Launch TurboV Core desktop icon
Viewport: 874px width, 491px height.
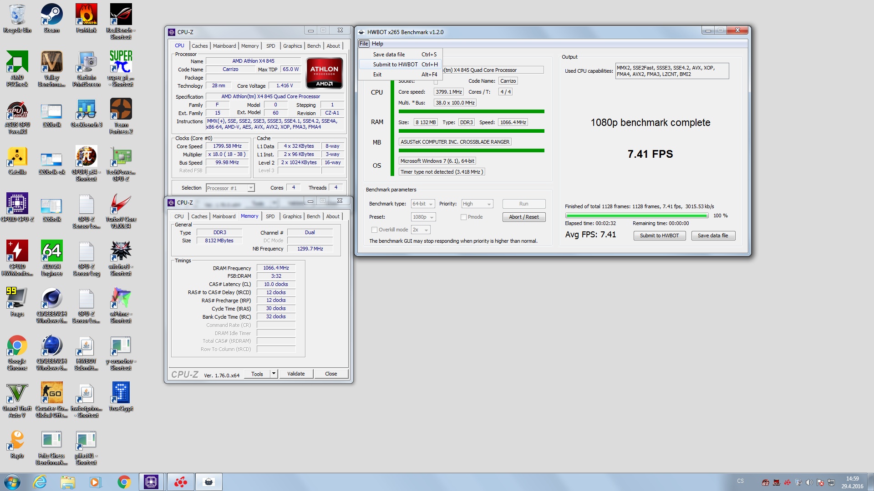121,210
